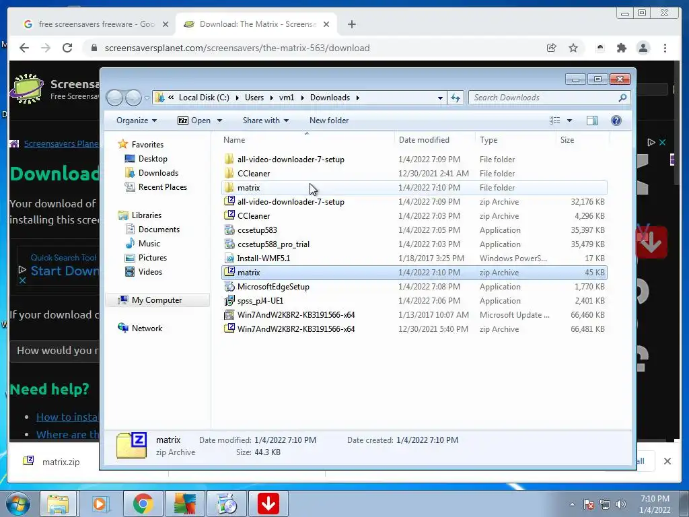Expand the Open button dropdown arrow
The height and width of the screenshot is (517, 689).
pos(220,120)
